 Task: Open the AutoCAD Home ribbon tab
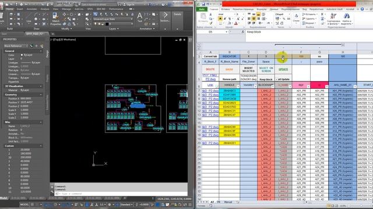click(10, 9)
